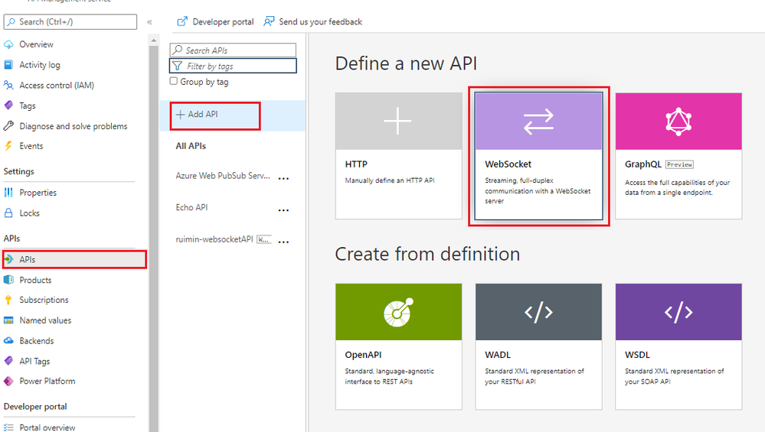Screen dimensions: 765x432
Task: Open the Azure Web PubSub API ellipsis menu
Action: pyautogui.click(x=283, y=178)
